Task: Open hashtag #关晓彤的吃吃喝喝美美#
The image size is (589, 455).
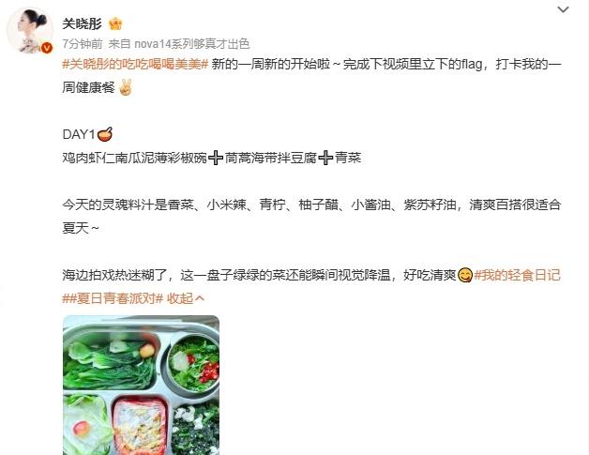Action: pos(135,64)
